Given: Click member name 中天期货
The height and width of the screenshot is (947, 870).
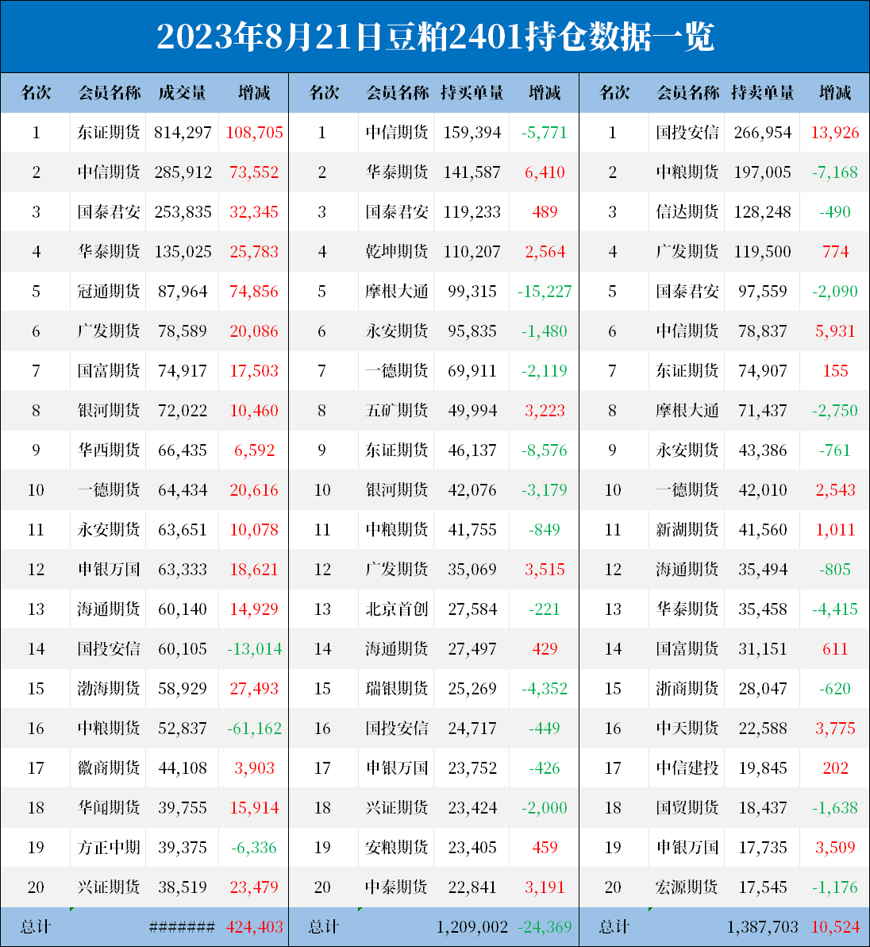Looking at the screenshot, I should [687, 729].
